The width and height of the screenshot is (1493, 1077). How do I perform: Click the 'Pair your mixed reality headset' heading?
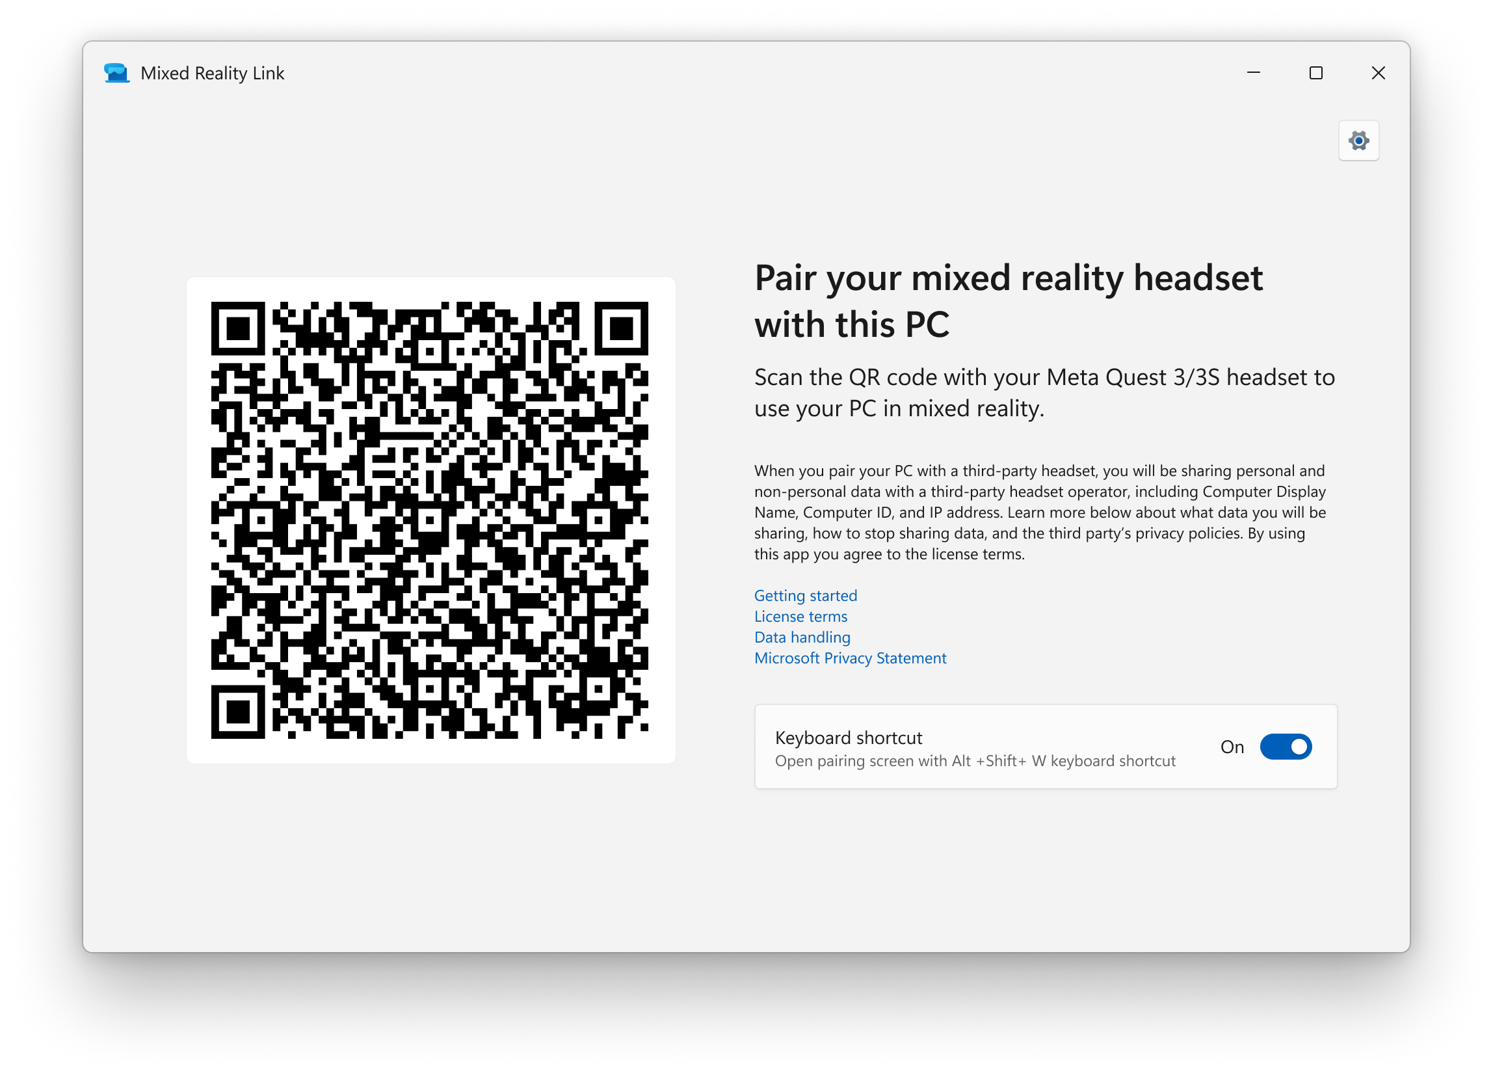[1009, 301]
